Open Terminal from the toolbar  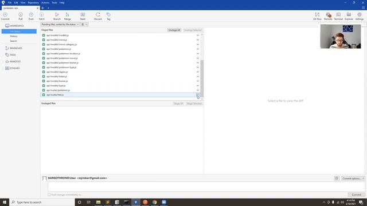(338, 16)
